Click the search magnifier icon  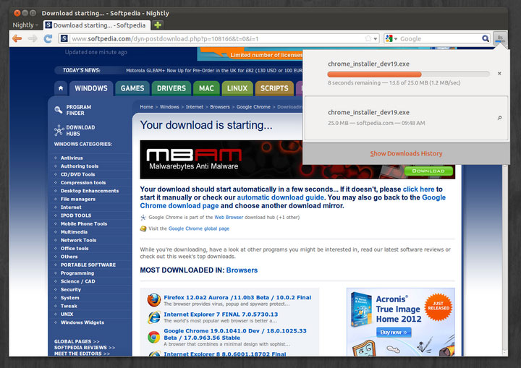[486, 38]
